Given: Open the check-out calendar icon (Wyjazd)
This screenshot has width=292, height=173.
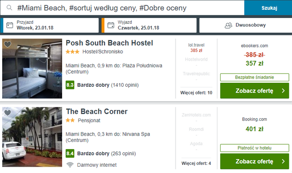Looking at the screenshot, I should coord(111,25).
